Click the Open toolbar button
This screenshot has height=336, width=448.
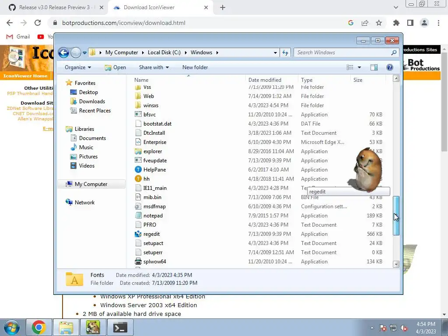[115, 67]
